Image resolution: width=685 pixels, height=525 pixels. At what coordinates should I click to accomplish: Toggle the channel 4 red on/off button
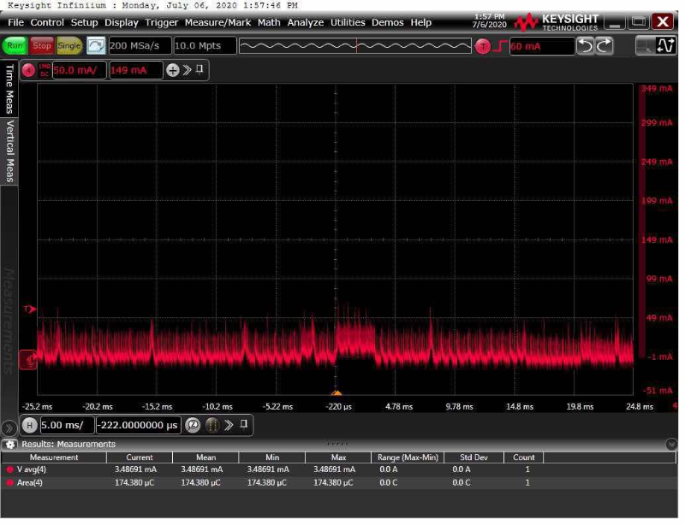(x=28, y=70)
